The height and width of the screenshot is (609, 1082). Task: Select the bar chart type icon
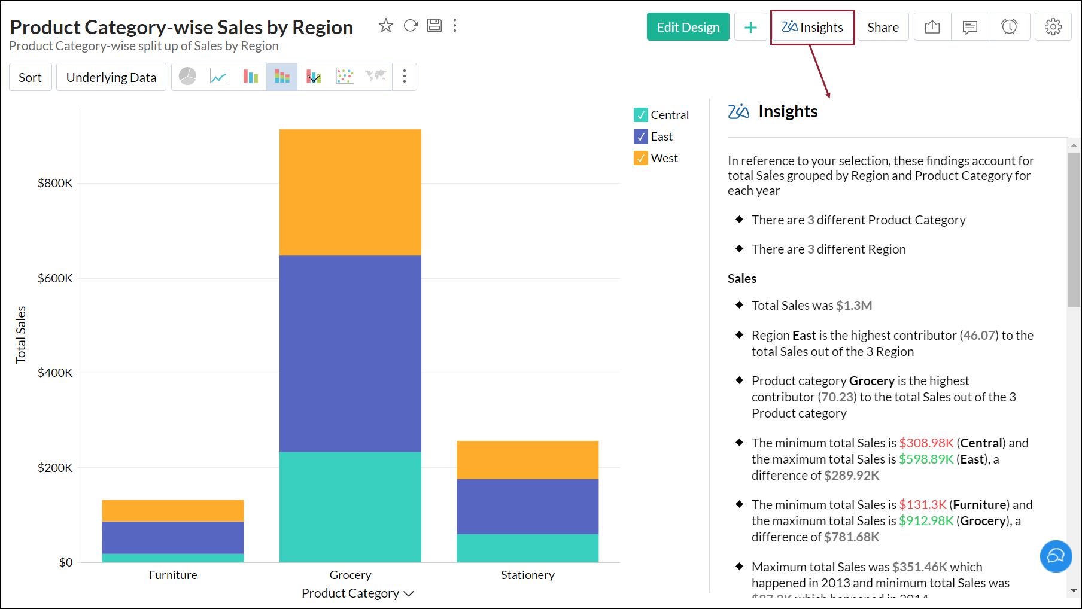(250, 77)
